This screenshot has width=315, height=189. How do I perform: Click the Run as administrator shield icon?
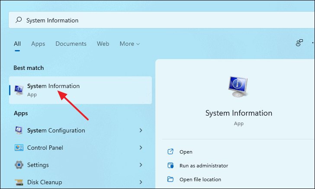pyautogui.click(x=170, y=165)
